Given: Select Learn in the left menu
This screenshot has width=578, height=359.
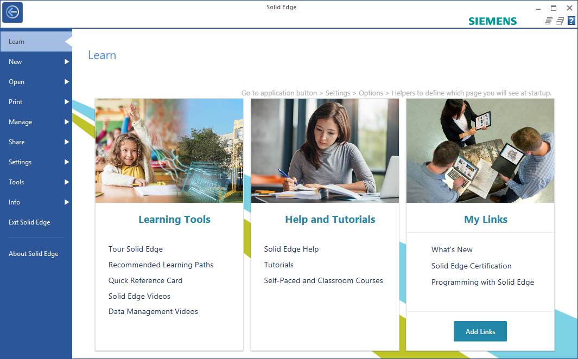Looking at the screenshot, I should point(16,42).
